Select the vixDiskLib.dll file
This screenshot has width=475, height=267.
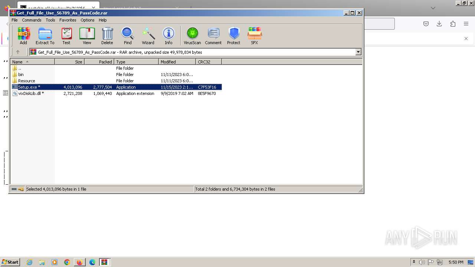coord(116,93)
